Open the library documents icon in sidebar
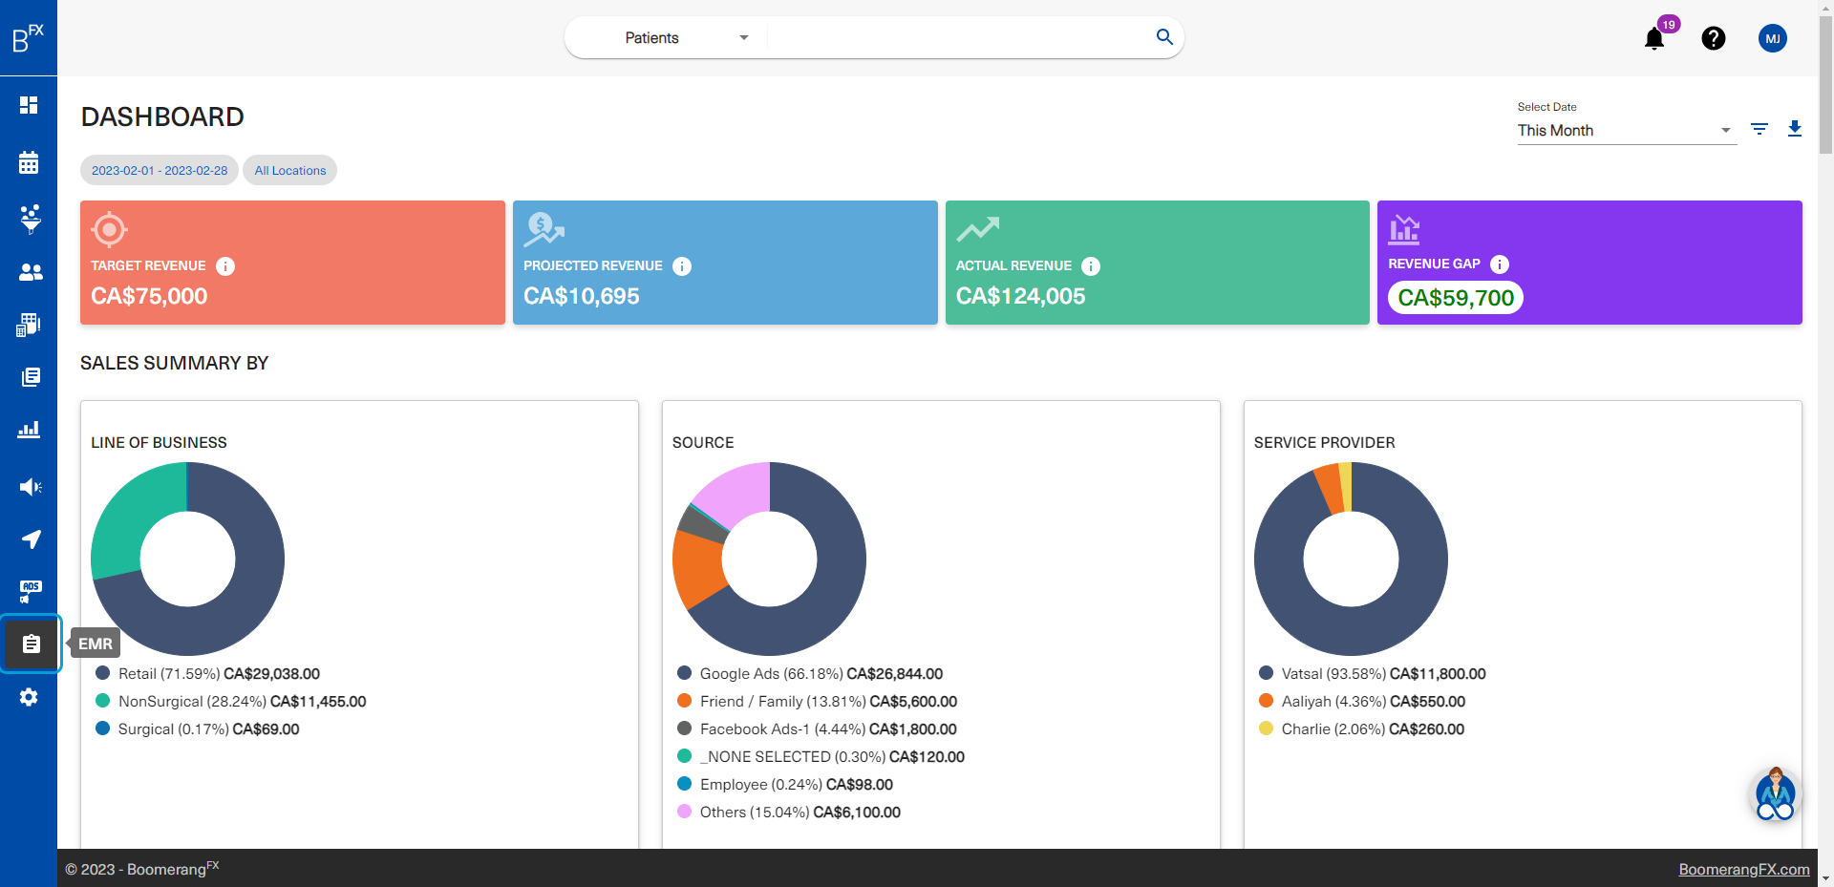Viewport: 1834px width, 887px height. (x=31, y=377)
